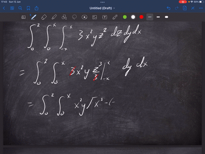Undo the last stroke
Screen dimensions: 205x154
pos(169,8)
